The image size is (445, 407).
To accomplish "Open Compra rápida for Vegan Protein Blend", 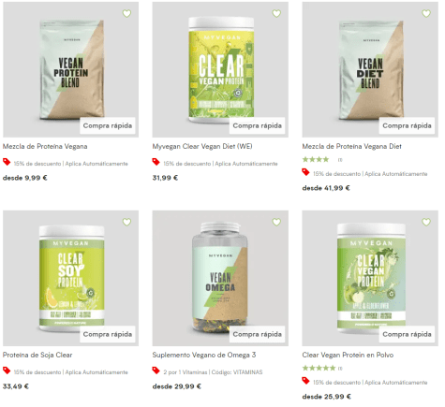I will pos(108,125).
